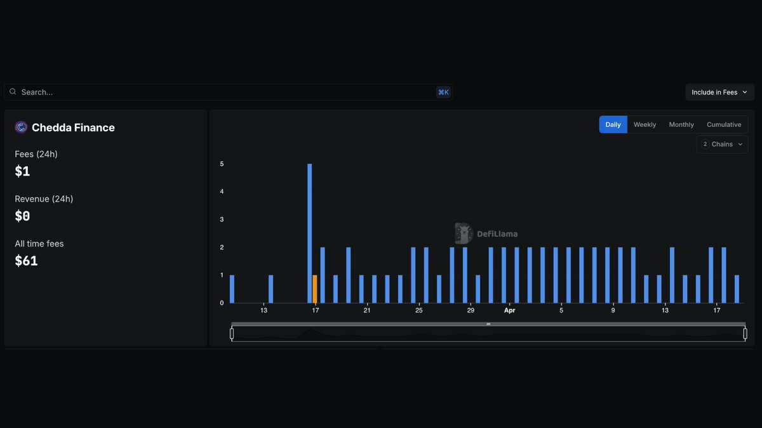Switch to the Monthly tab
762x428 pixels.
(x=681, y=125)
